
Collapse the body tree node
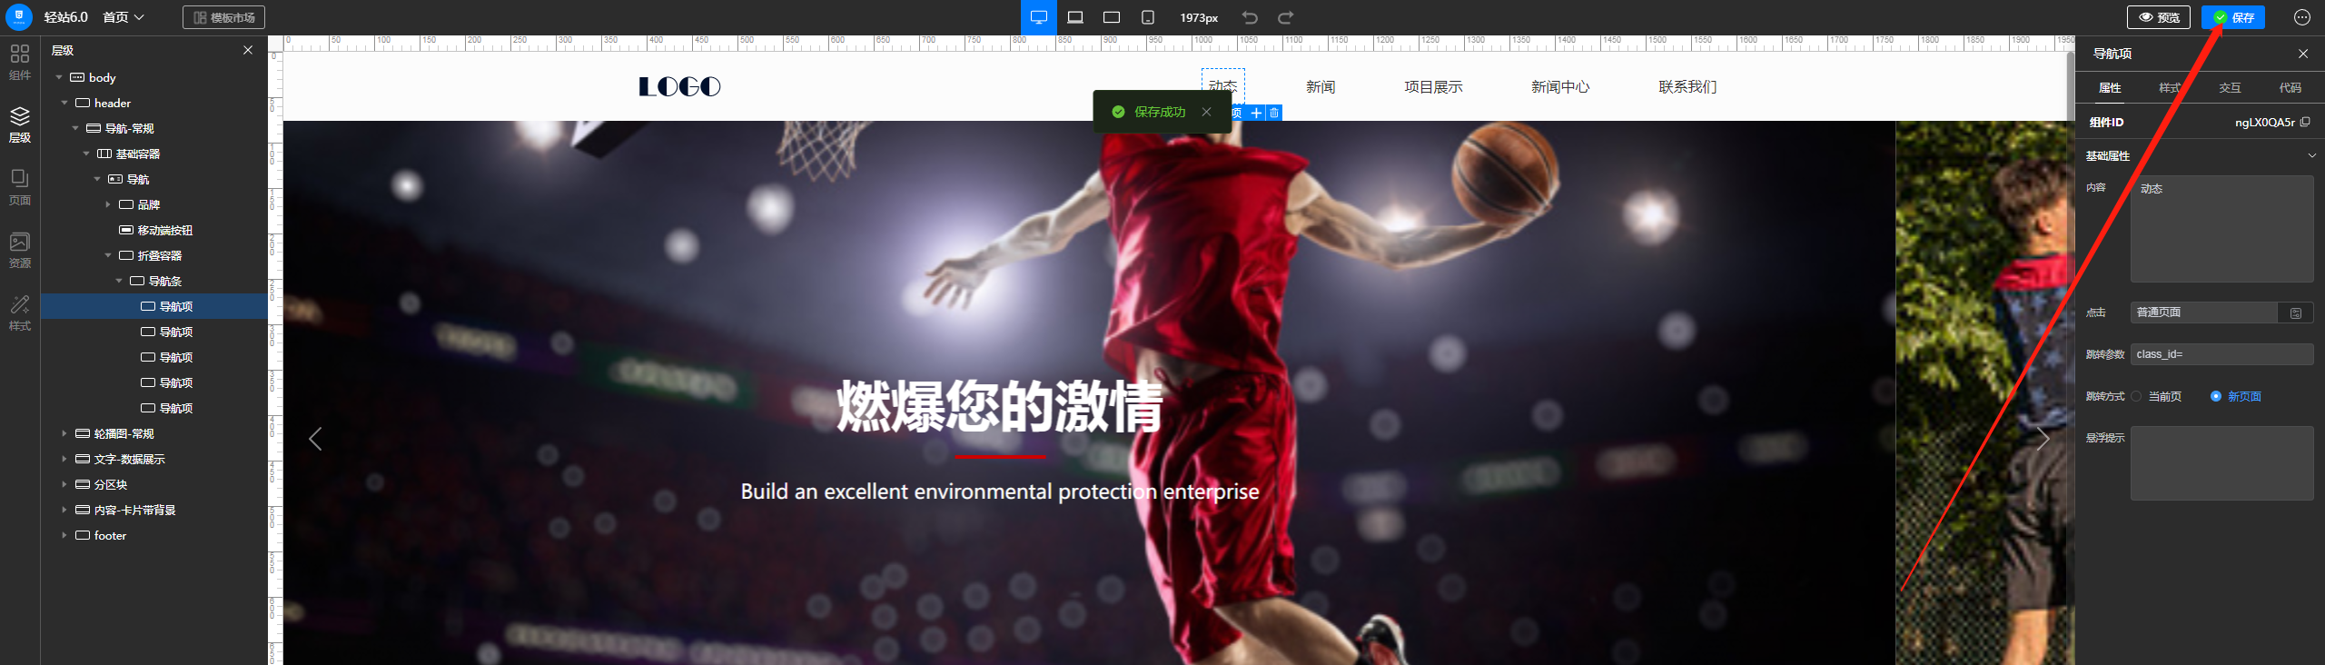59,77
